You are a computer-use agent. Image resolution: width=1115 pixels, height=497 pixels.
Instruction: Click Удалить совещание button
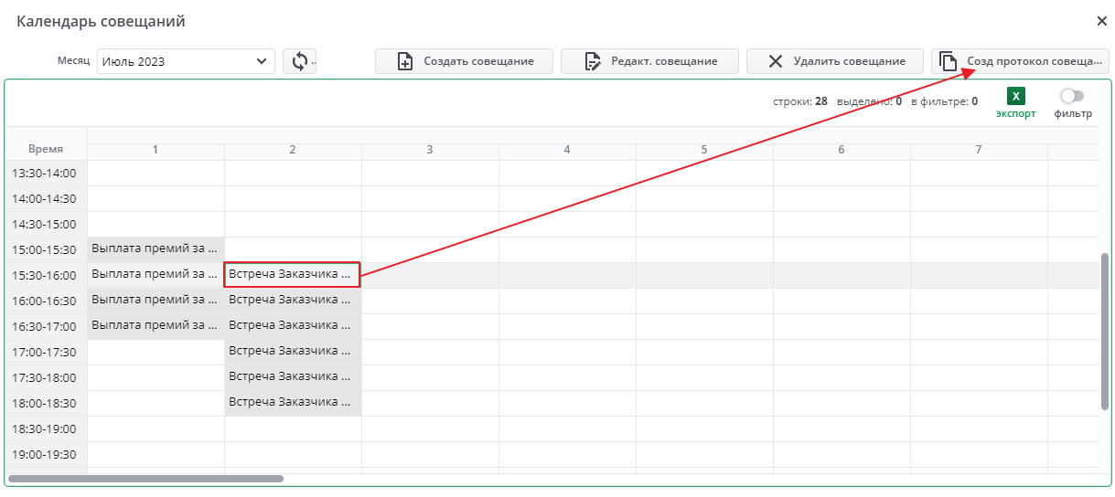836,61
